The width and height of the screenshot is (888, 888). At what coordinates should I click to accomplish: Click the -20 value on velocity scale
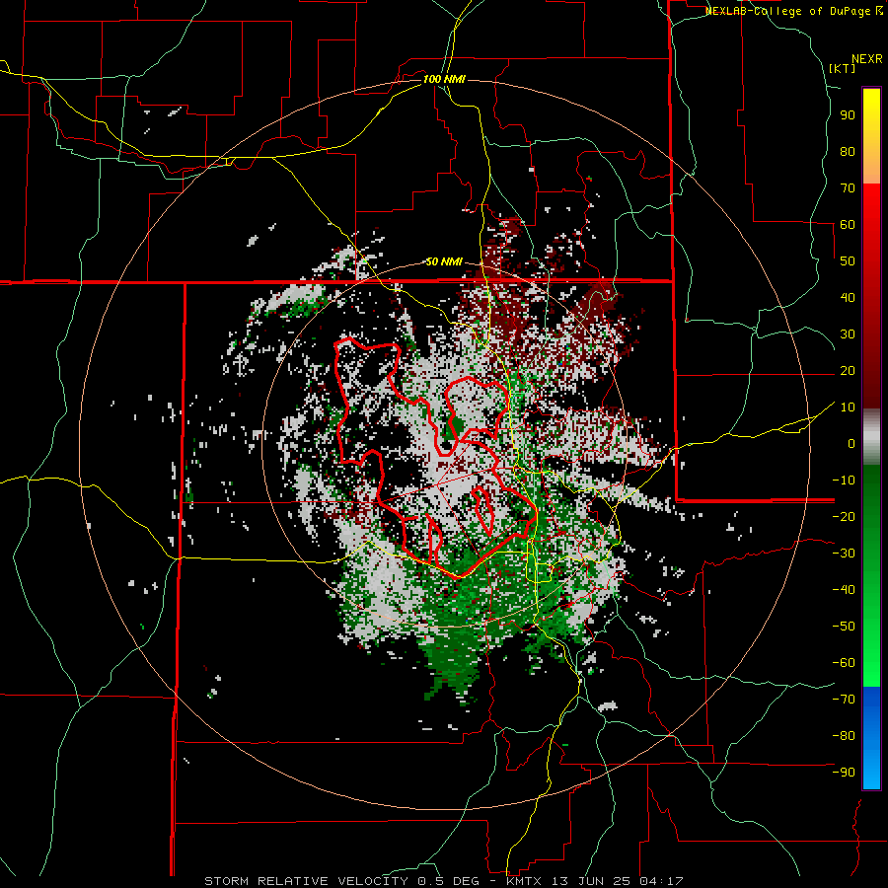tap(844, 516)
